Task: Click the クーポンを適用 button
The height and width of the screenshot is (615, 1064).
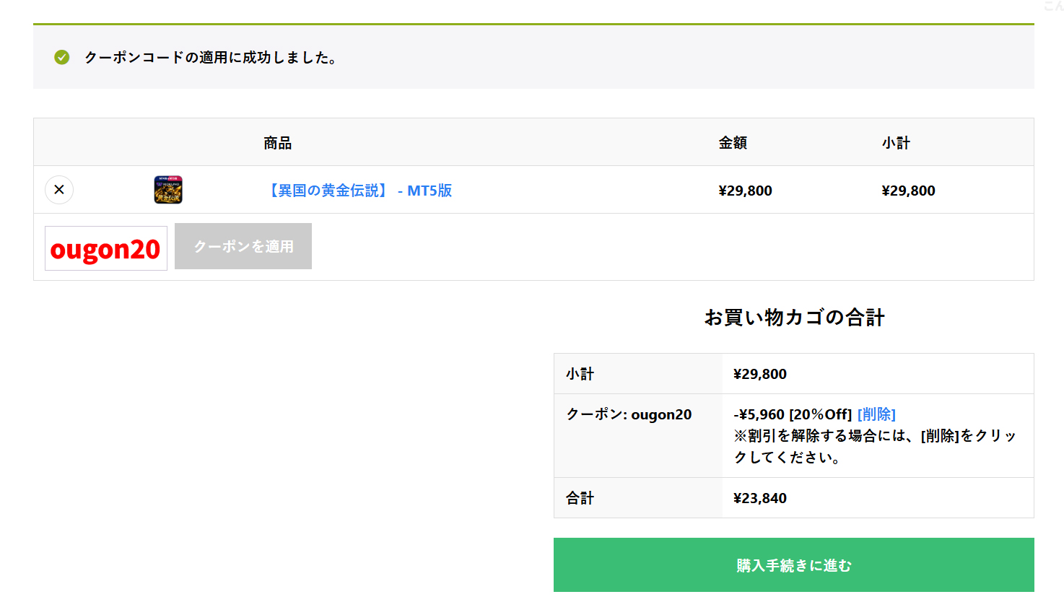Action: pyautogui.click(x=243, y=246)
